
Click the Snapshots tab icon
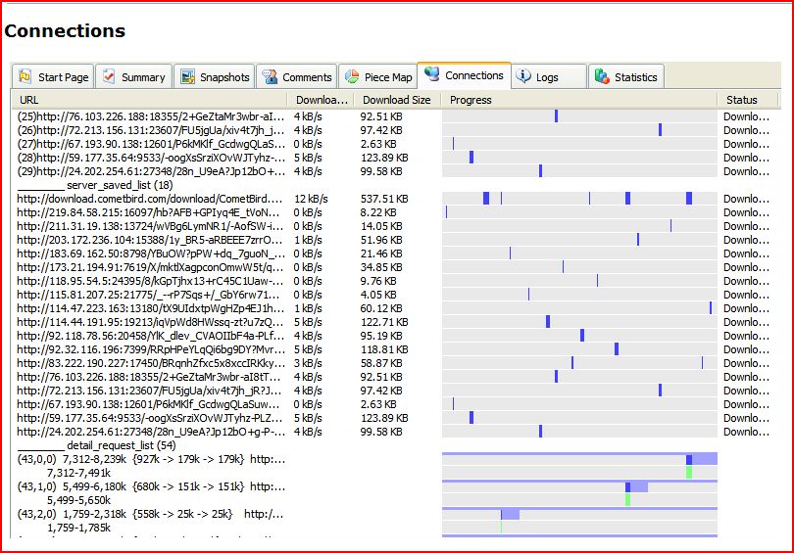pos(188,77)
